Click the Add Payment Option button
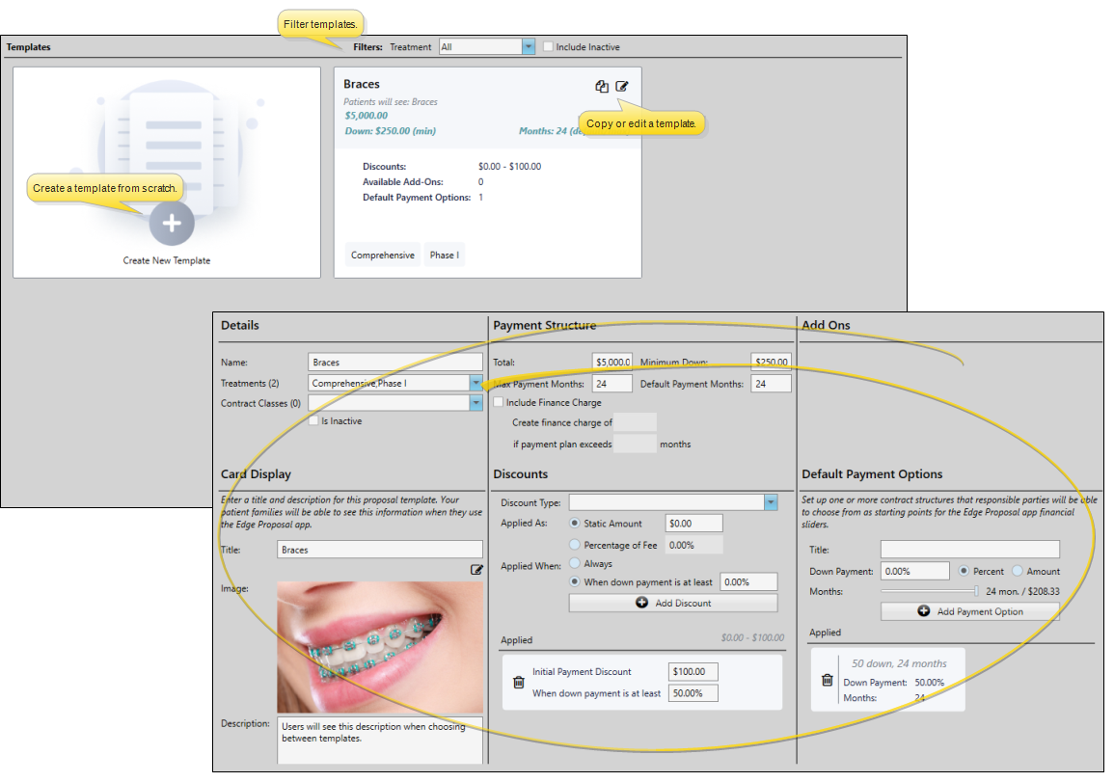The width and height of the screenshot is (1114, 782). tap(969, 611)
